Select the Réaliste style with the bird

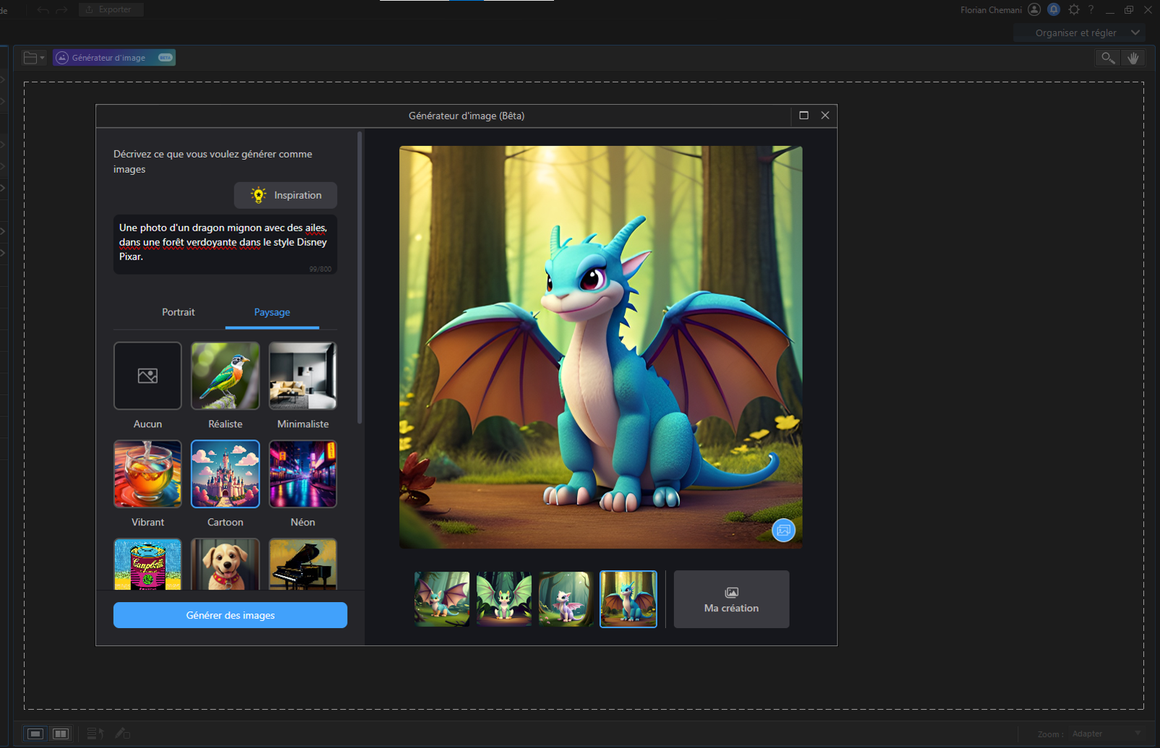point(225,376)
